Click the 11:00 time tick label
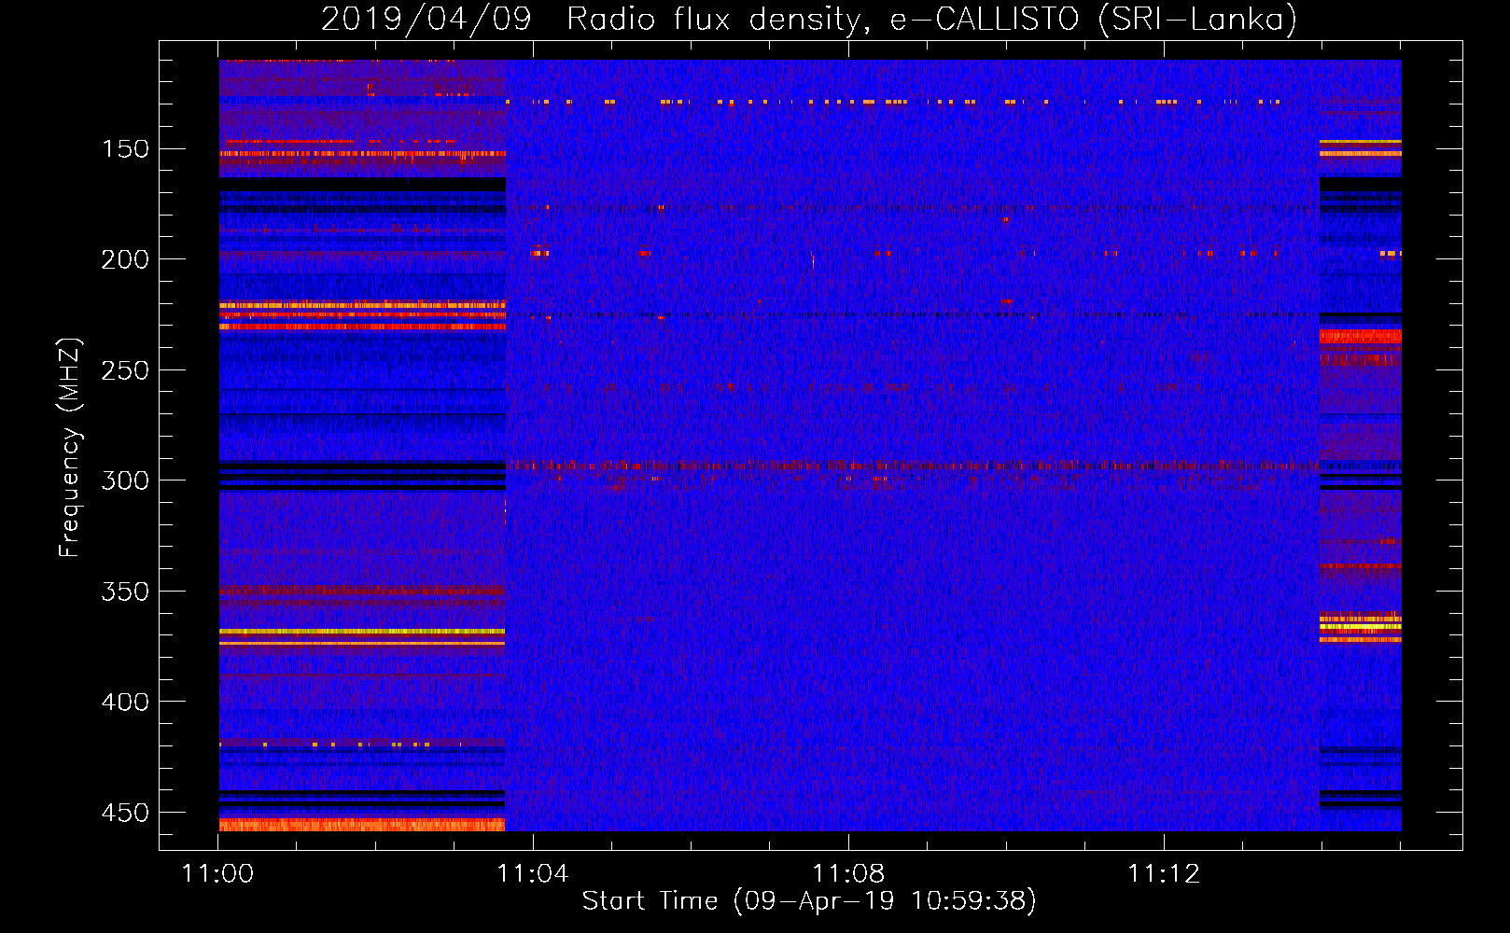This screenshot has width=1510, height=933. coord(217,874)
